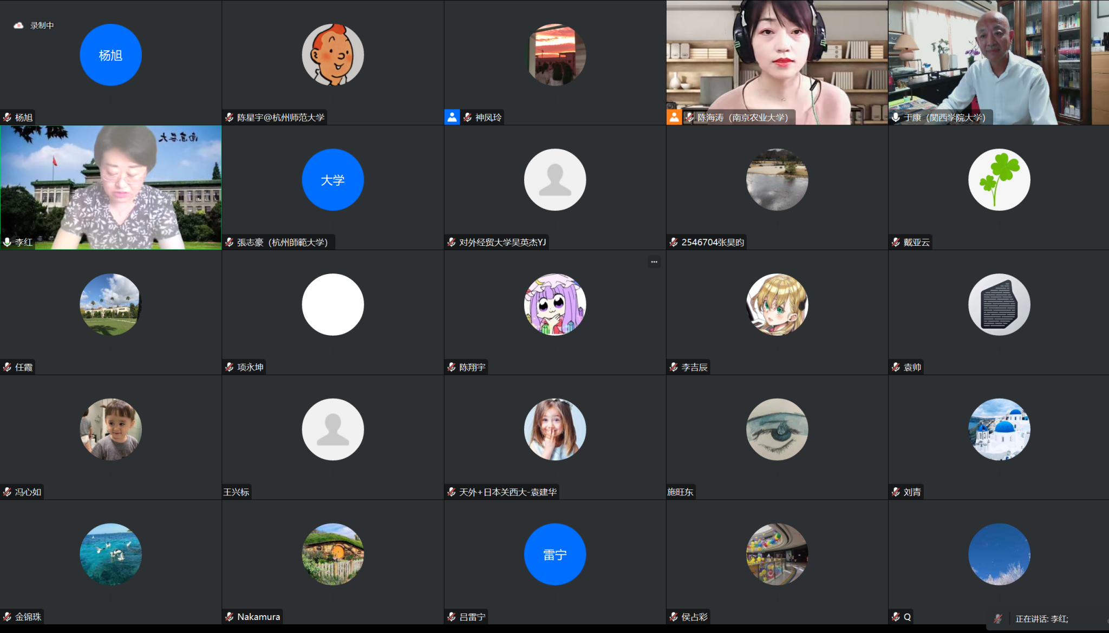Click the muted mic icon beside Nakamura
Screen dimensions: 1109x633
point(230,617)
